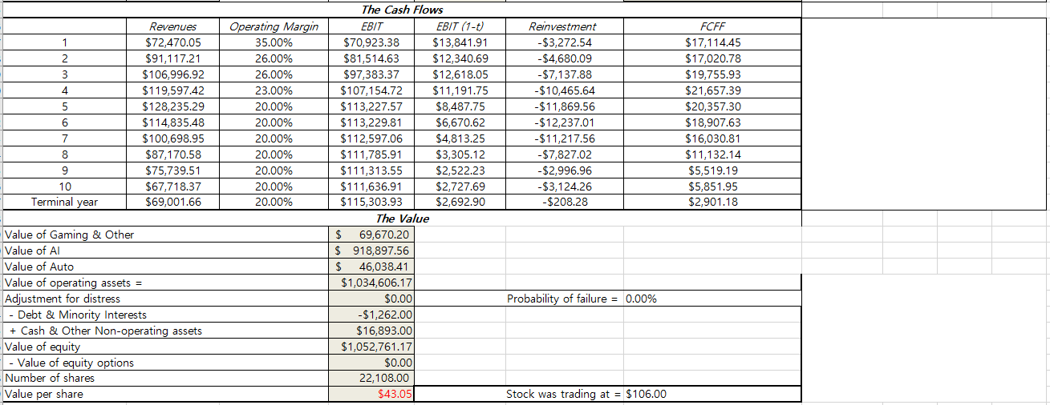Click the Debt & Minority Interests value cell

click(x=372, y=315)
